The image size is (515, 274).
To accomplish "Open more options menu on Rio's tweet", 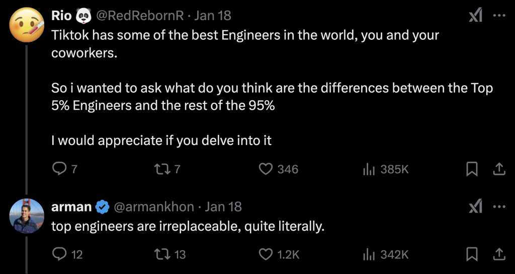I will pos(499,16).
